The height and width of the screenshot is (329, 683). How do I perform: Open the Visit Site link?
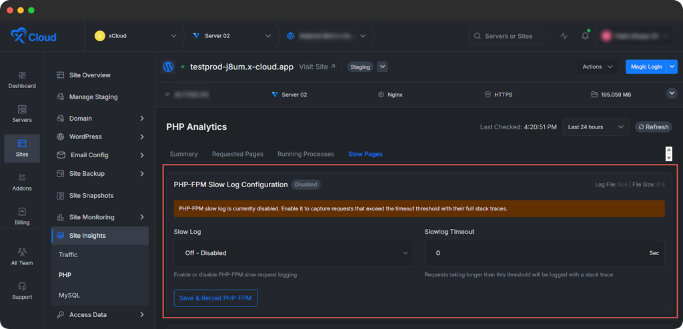click(317, 67)
